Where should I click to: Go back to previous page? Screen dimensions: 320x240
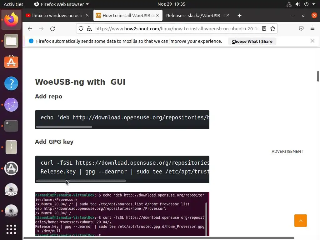[30, 28]
